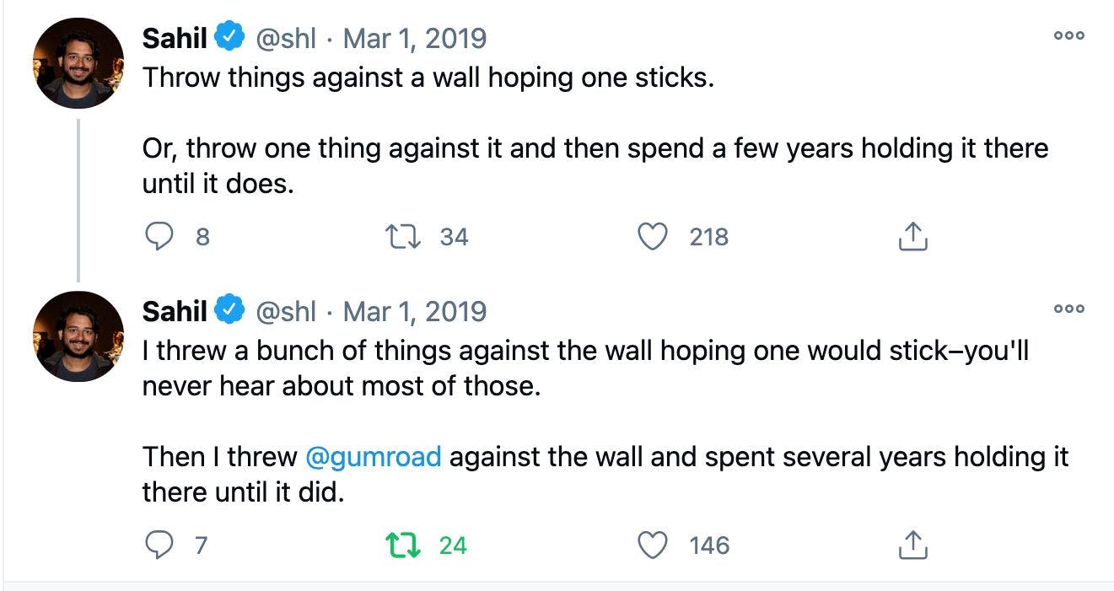Open @shl handle on the second tweet

coord(285,311)
